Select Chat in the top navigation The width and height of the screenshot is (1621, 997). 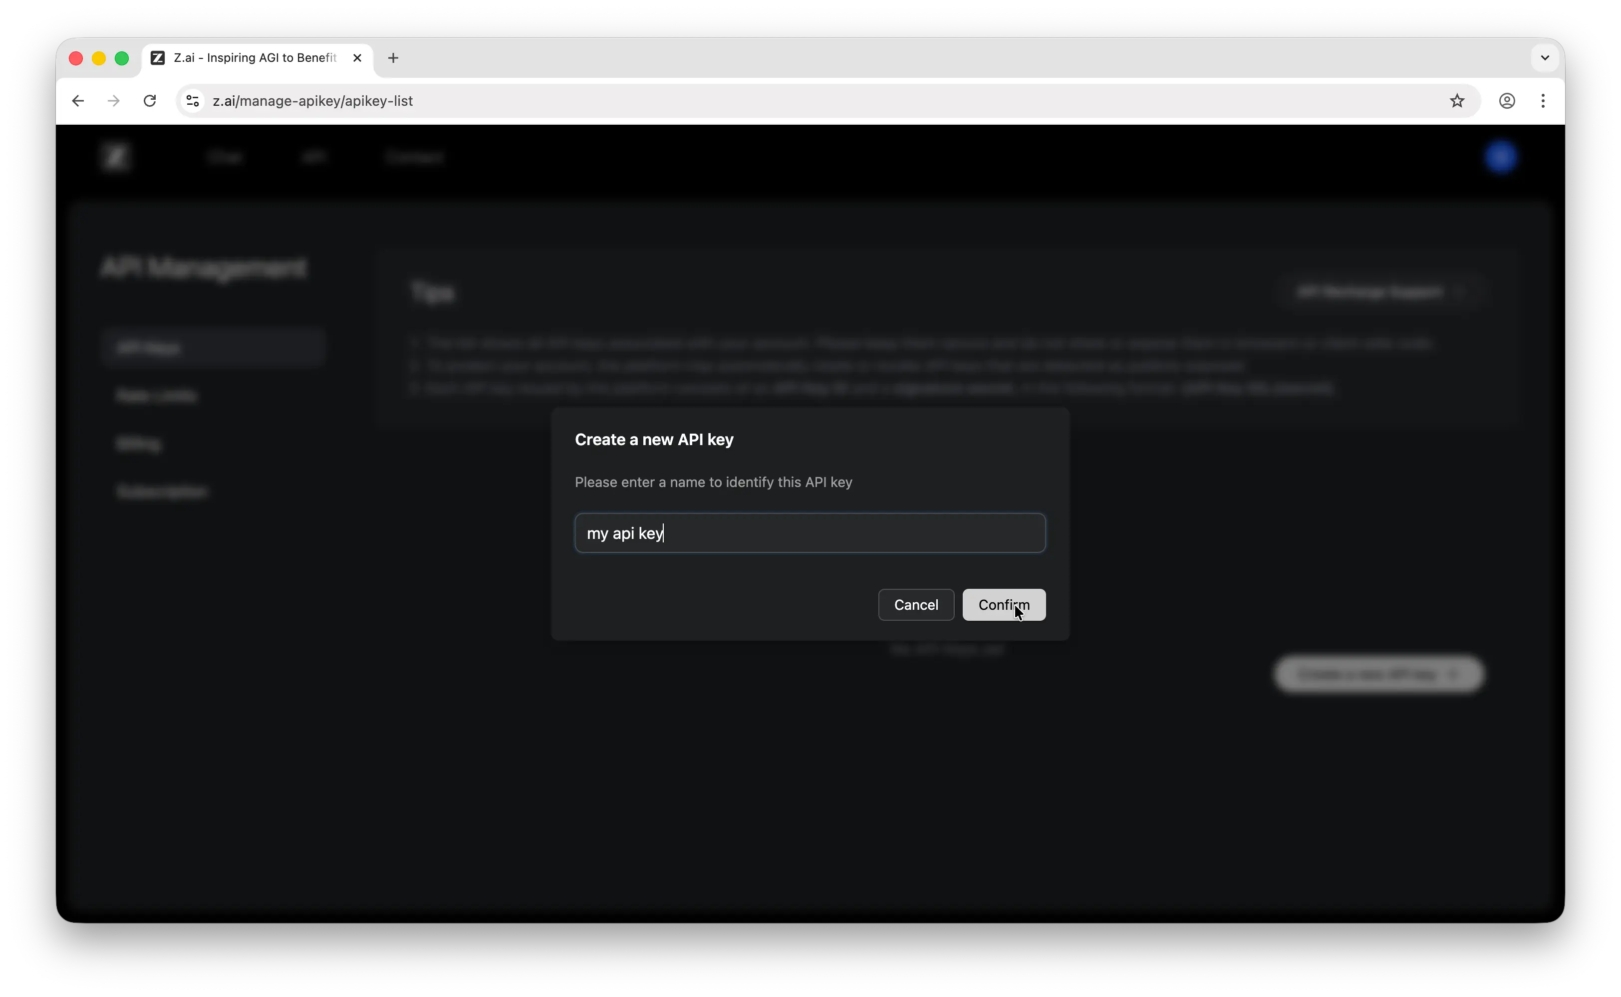point(225,157)
